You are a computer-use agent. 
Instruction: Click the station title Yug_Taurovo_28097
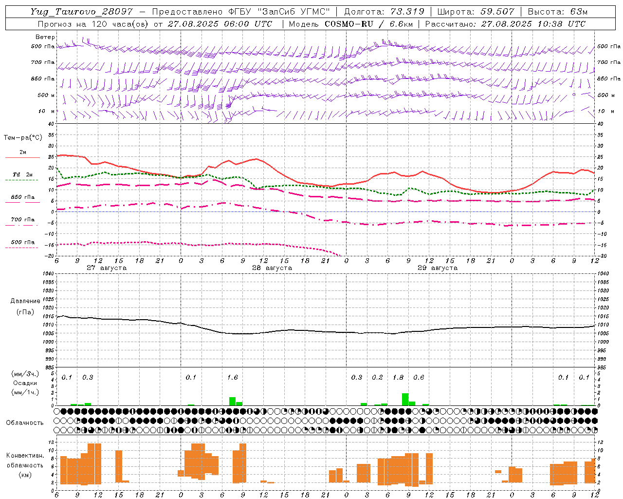[x=81, y=12]
